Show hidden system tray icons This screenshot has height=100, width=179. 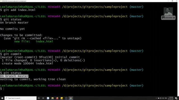pyautogui.click(x=156, y=98)
